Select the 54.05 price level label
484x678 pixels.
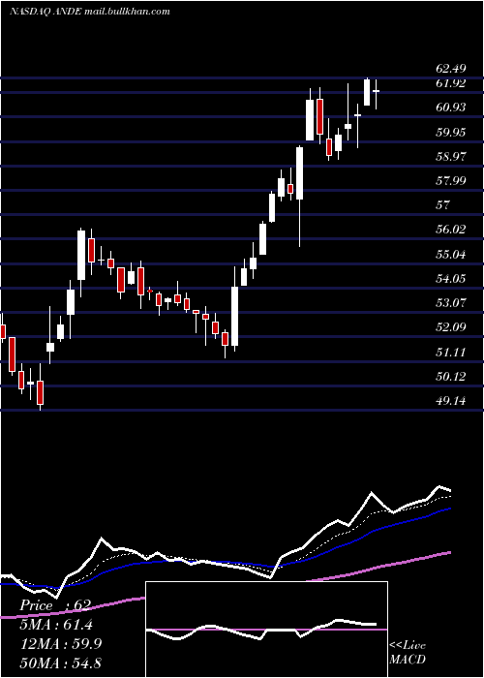click(451, 279)
